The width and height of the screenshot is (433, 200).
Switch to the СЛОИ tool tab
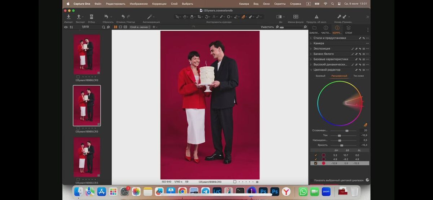[x=349, y=30]
